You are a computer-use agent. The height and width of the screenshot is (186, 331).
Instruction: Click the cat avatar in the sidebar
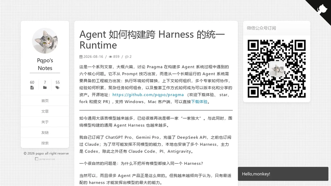point(45,41)
